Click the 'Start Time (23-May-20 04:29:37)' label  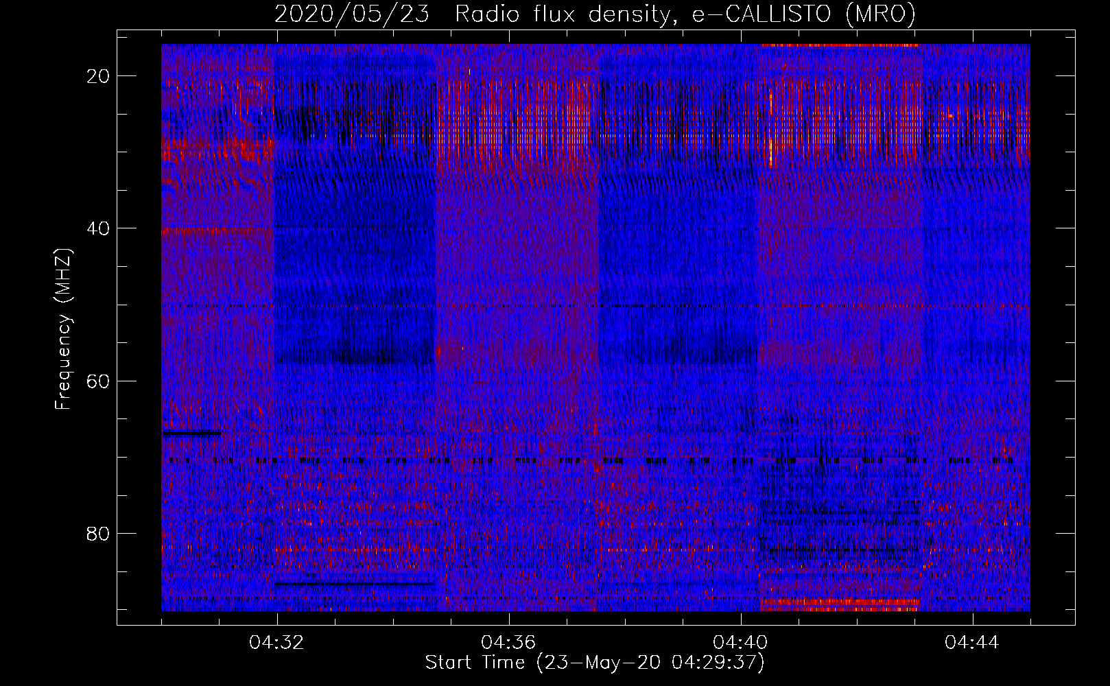(x=595, y=663)
